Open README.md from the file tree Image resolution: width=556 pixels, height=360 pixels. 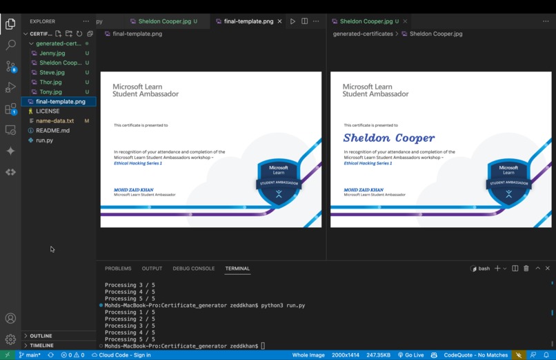click(59, 130)
